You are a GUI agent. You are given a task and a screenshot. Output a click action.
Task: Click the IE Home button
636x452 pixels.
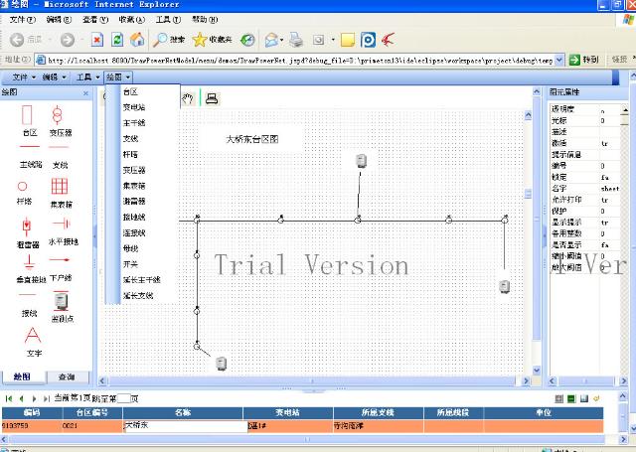click(136, 40)
